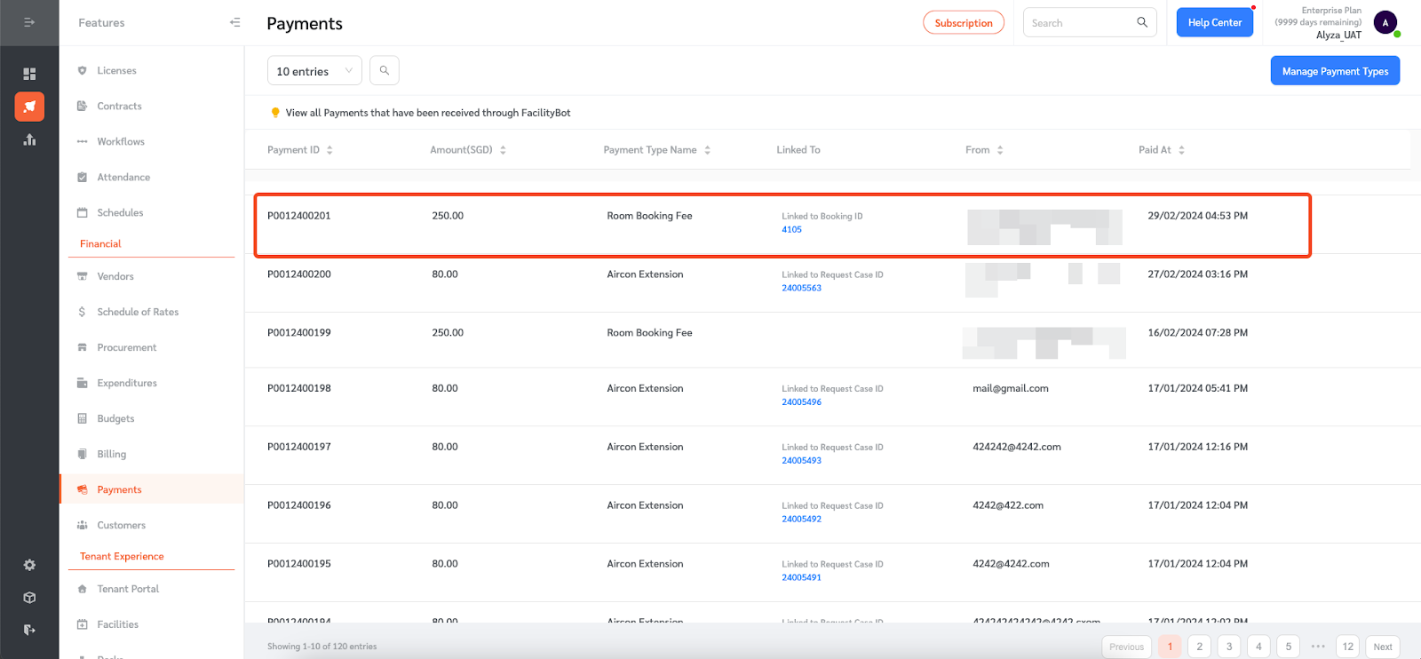The height and width of the screenshot is (659, 1421).
Task: Click the Tenant Portal home icon
Action: point(83,589)
